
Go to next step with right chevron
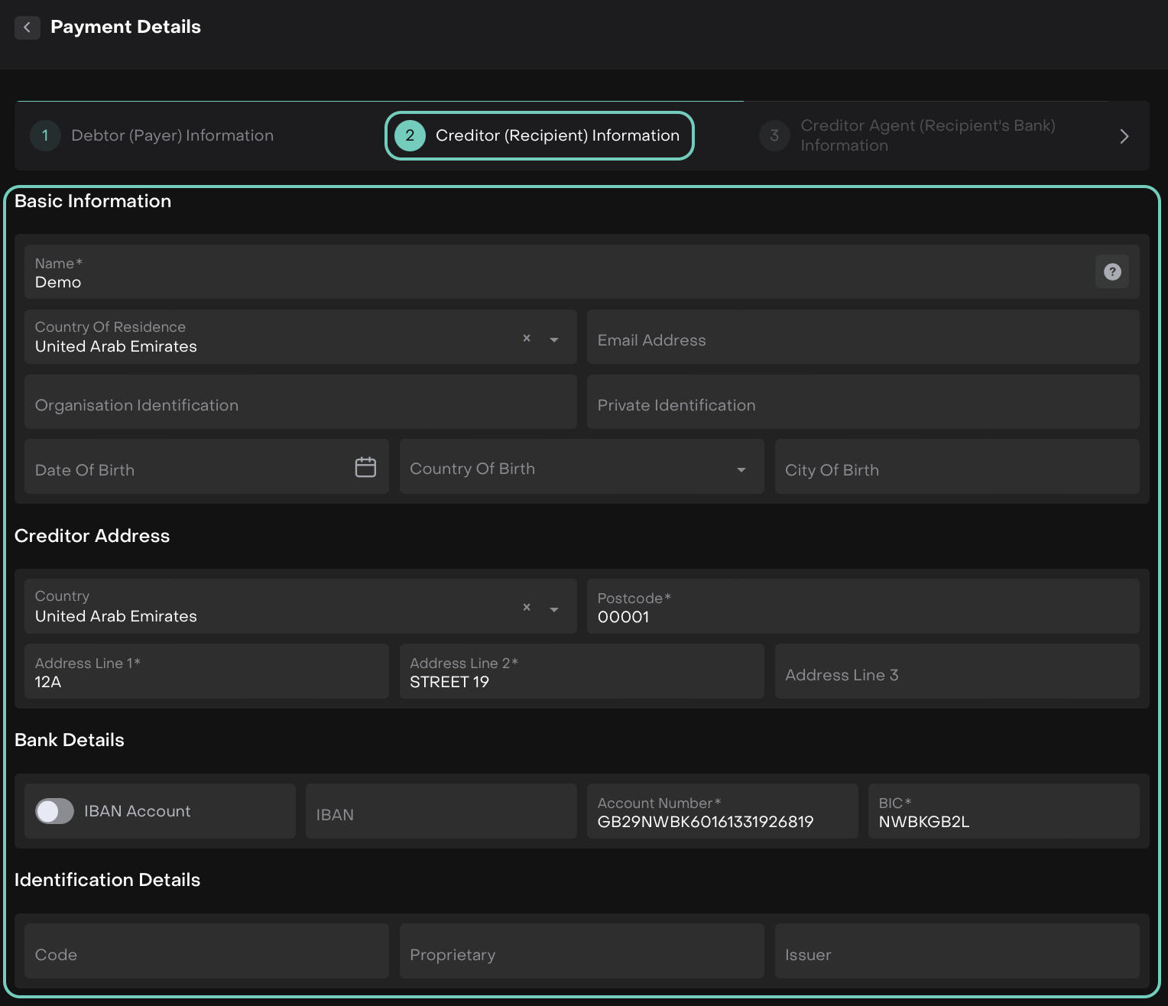1124,136
